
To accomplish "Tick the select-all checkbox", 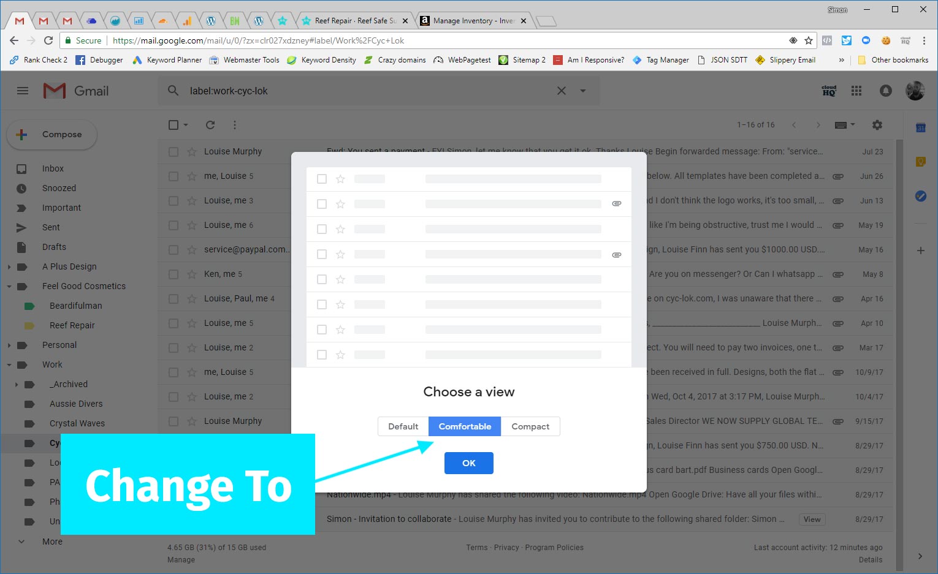I will 173,125.
